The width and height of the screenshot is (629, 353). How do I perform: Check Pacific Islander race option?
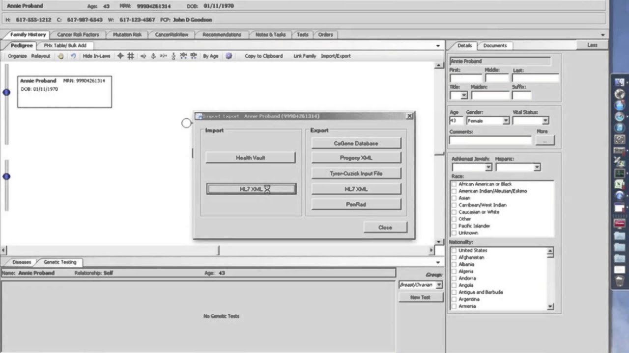click(x=454, y=226)
